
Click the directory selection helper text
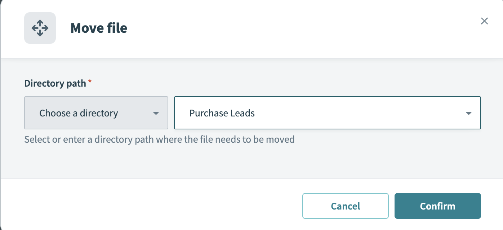point(159,139)
